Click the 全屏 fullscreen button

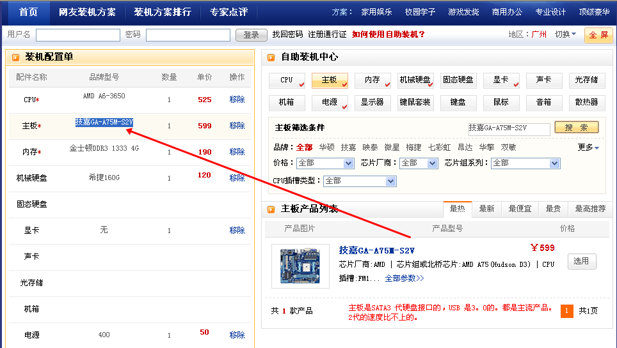[x=598, y=35]
